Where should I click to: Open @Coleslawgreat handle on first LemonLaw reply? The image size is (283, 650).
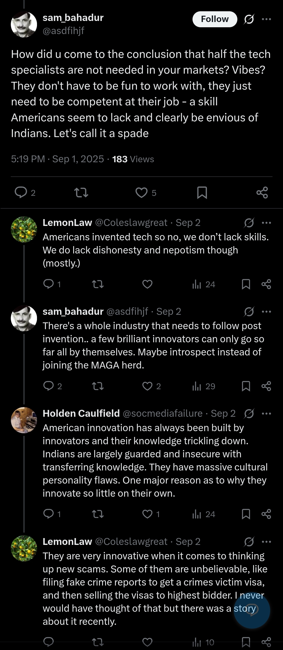pos(131,223)
